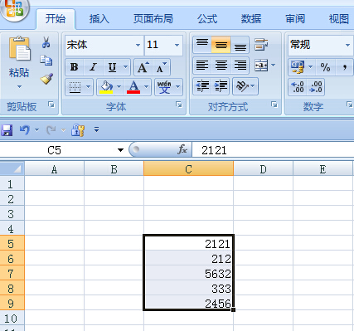Switch to 插入 tab
This screenshot has height=331, width=354.
(x=99, y=19)
